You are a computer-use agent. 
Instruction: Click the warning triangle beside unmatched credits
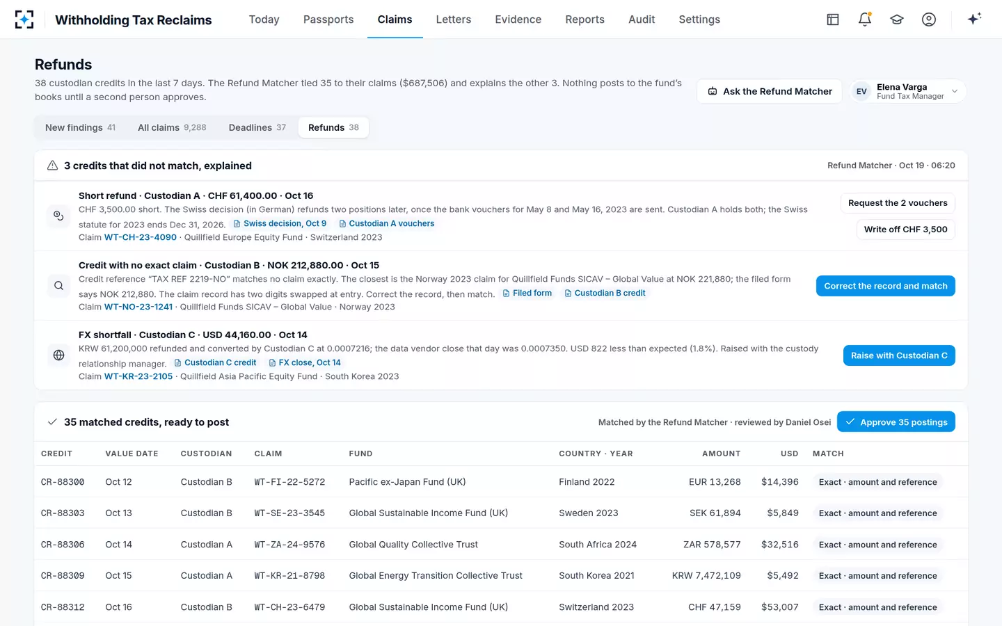click(x=52, y=166)
